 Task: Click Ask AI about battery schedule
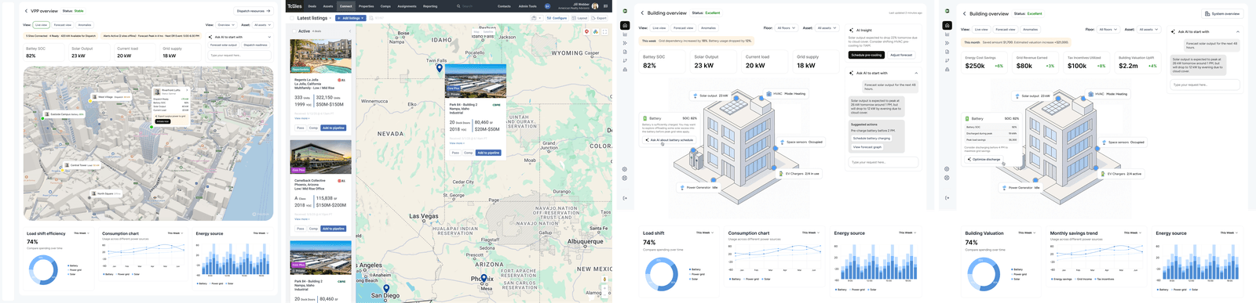(670, 140)
